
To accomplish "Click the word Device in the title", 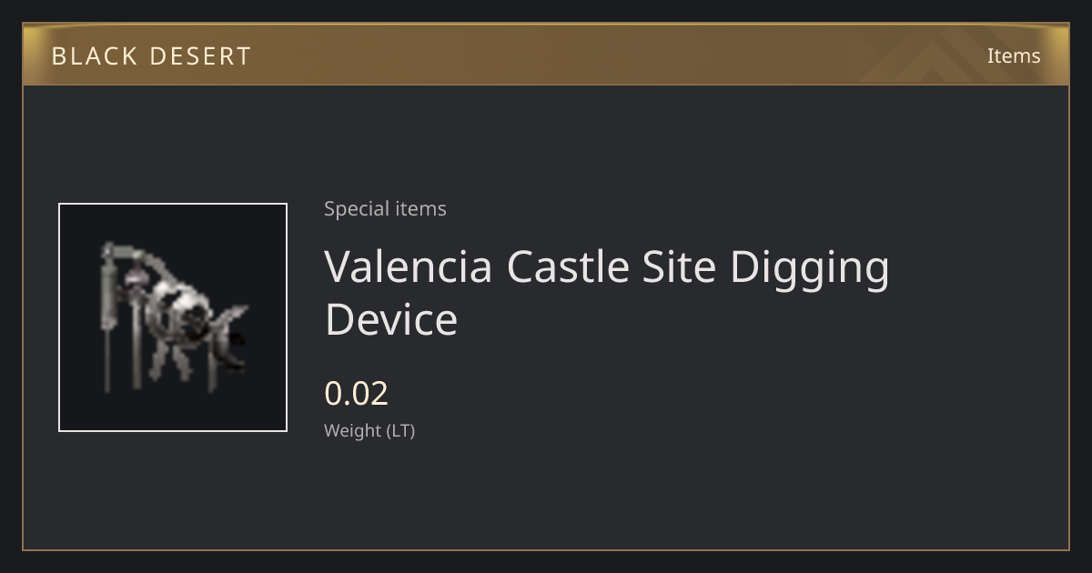I will (391, 319).
